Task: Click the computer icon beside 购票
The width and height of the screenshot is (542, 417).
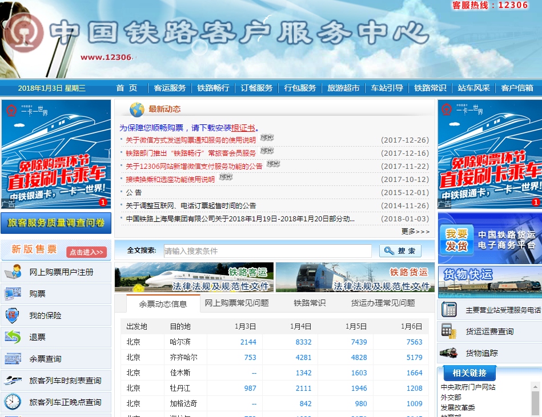Action: point(13,294)
